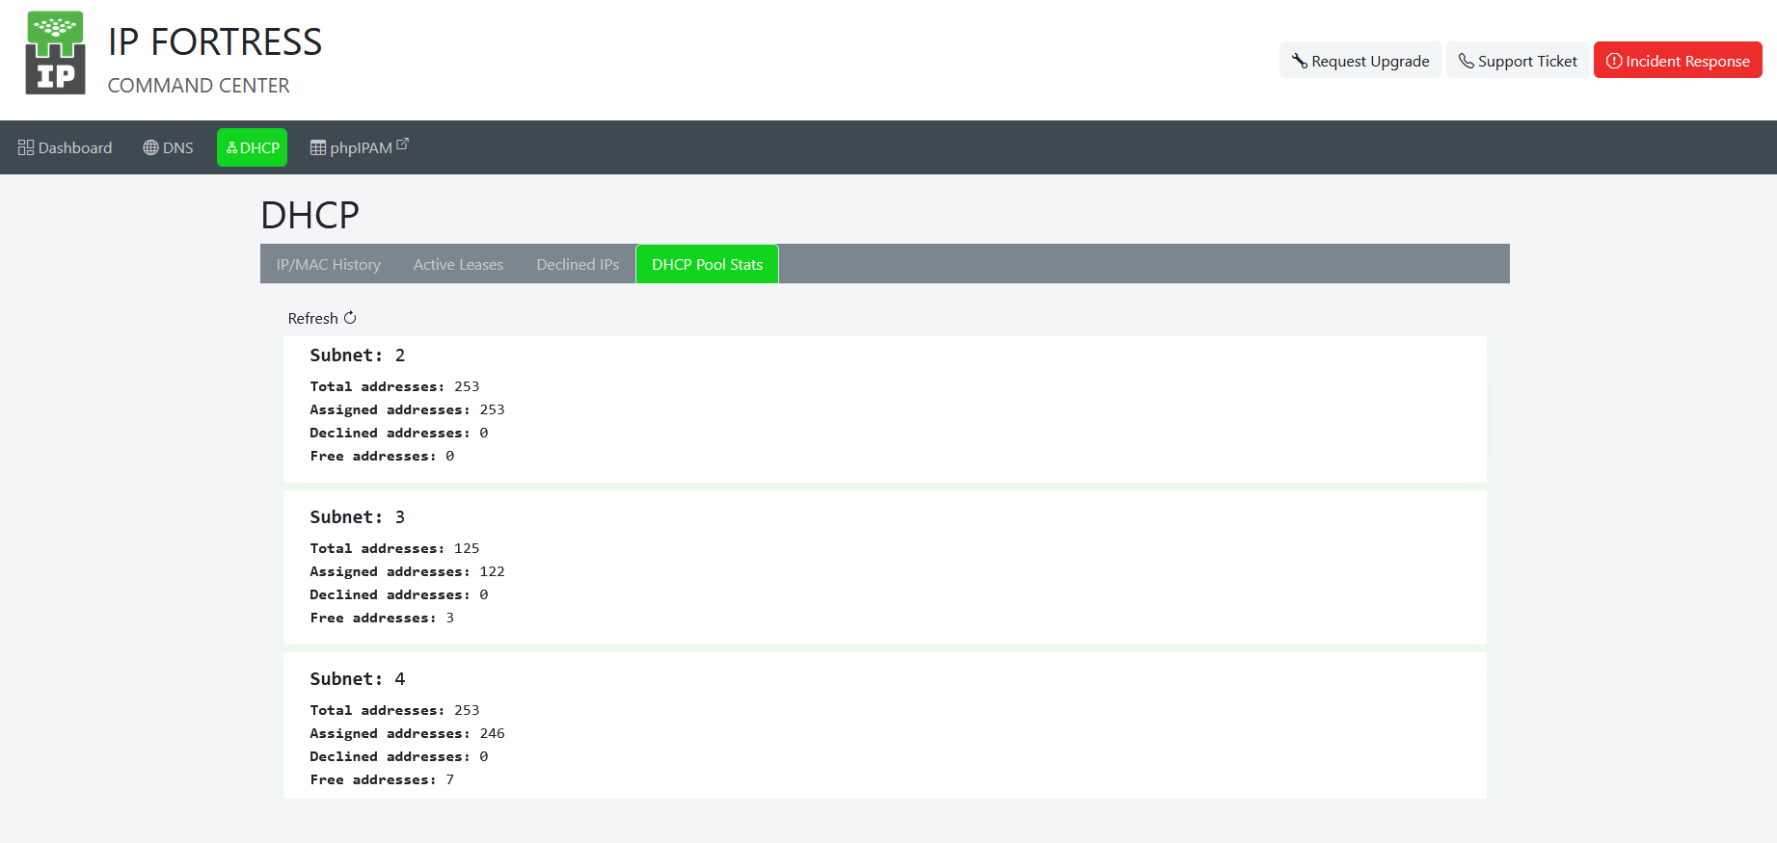Click 'Total addresses: 125' in Subnet 3
This screenshot has width=1777, height=843.
pos(394,548)
